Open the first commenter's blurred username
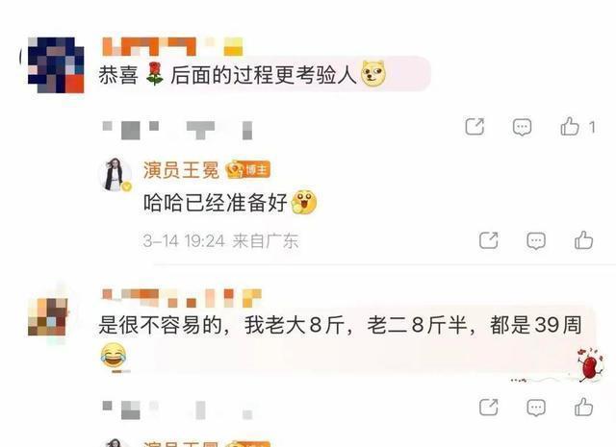616x447 pixels. 173,46
